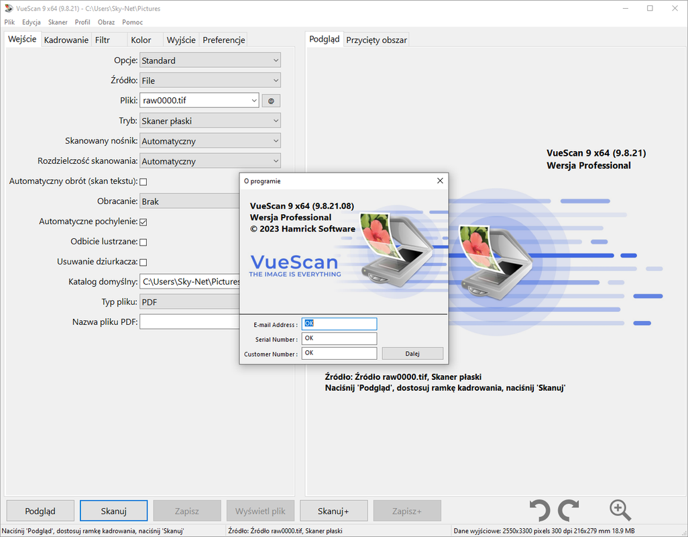Close the O programie dialog
The image size is (688, 537).
pyautogui.click(x=440, y=181)
